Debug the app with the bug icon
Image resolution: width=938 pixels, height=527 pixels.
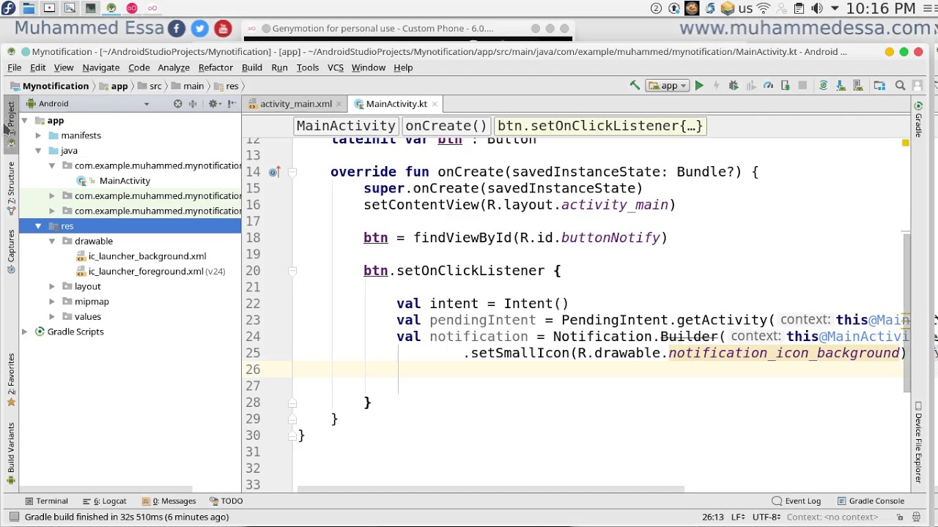click(734, 86)
